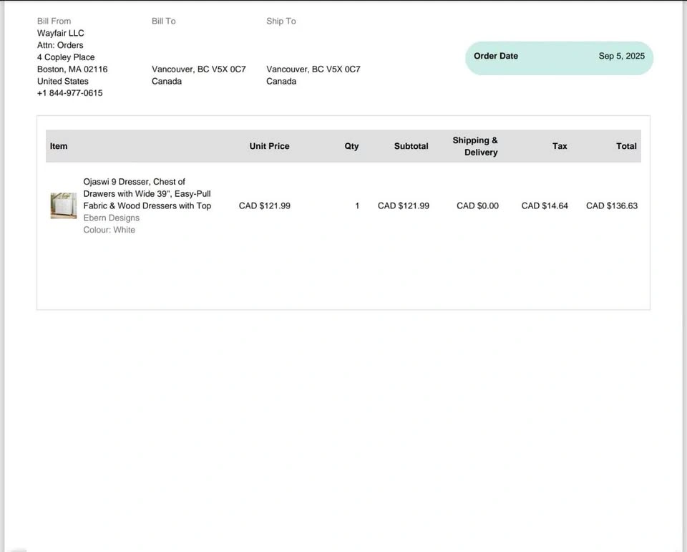The image size is (687, 552).
Task: Click 'Boston, MA 02116' text
Action: (72, 69)
